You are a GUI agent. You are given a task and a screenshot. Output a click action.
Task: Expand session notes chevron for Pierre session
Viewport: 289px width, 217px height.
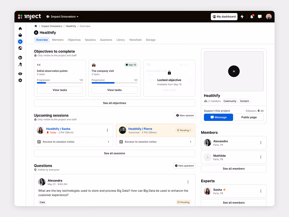(190, 142)
